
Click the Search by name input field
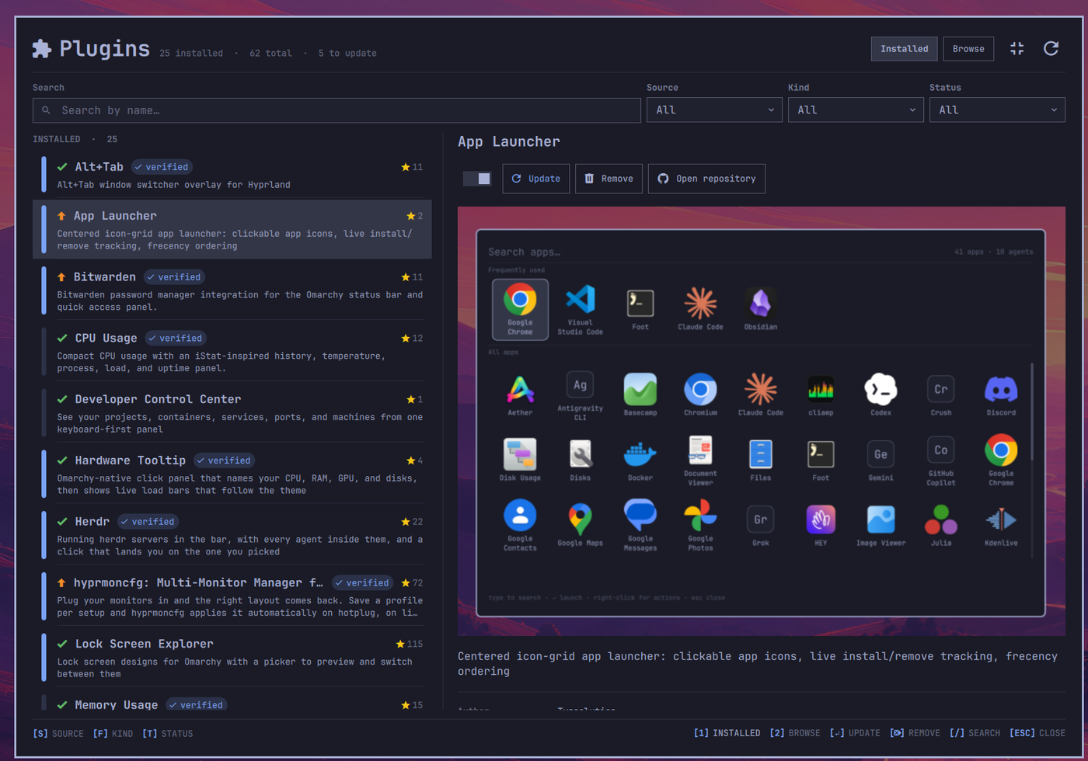pos(337,110)
